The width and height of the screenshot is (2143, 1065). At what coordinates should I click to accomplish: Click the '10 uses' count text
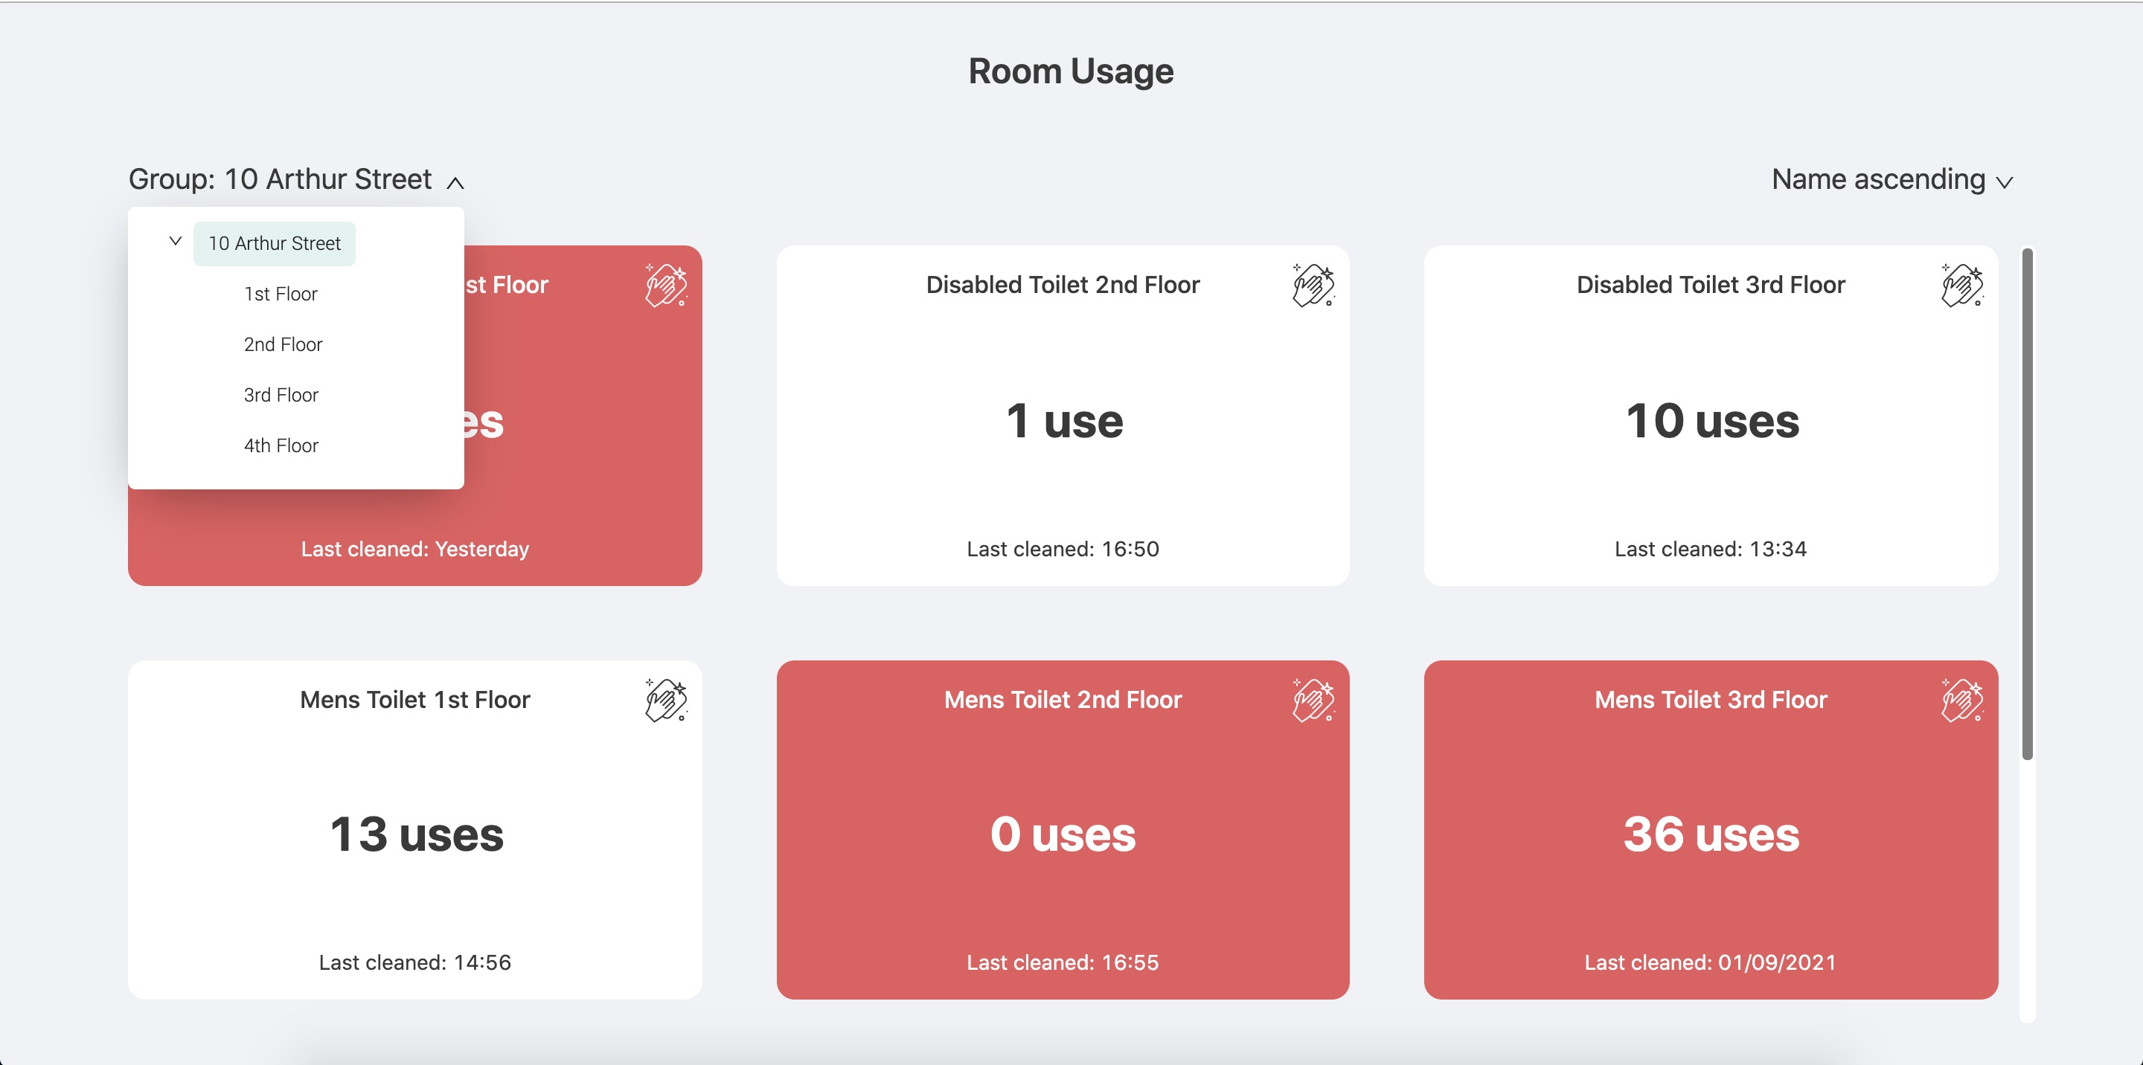point(1712,422)
